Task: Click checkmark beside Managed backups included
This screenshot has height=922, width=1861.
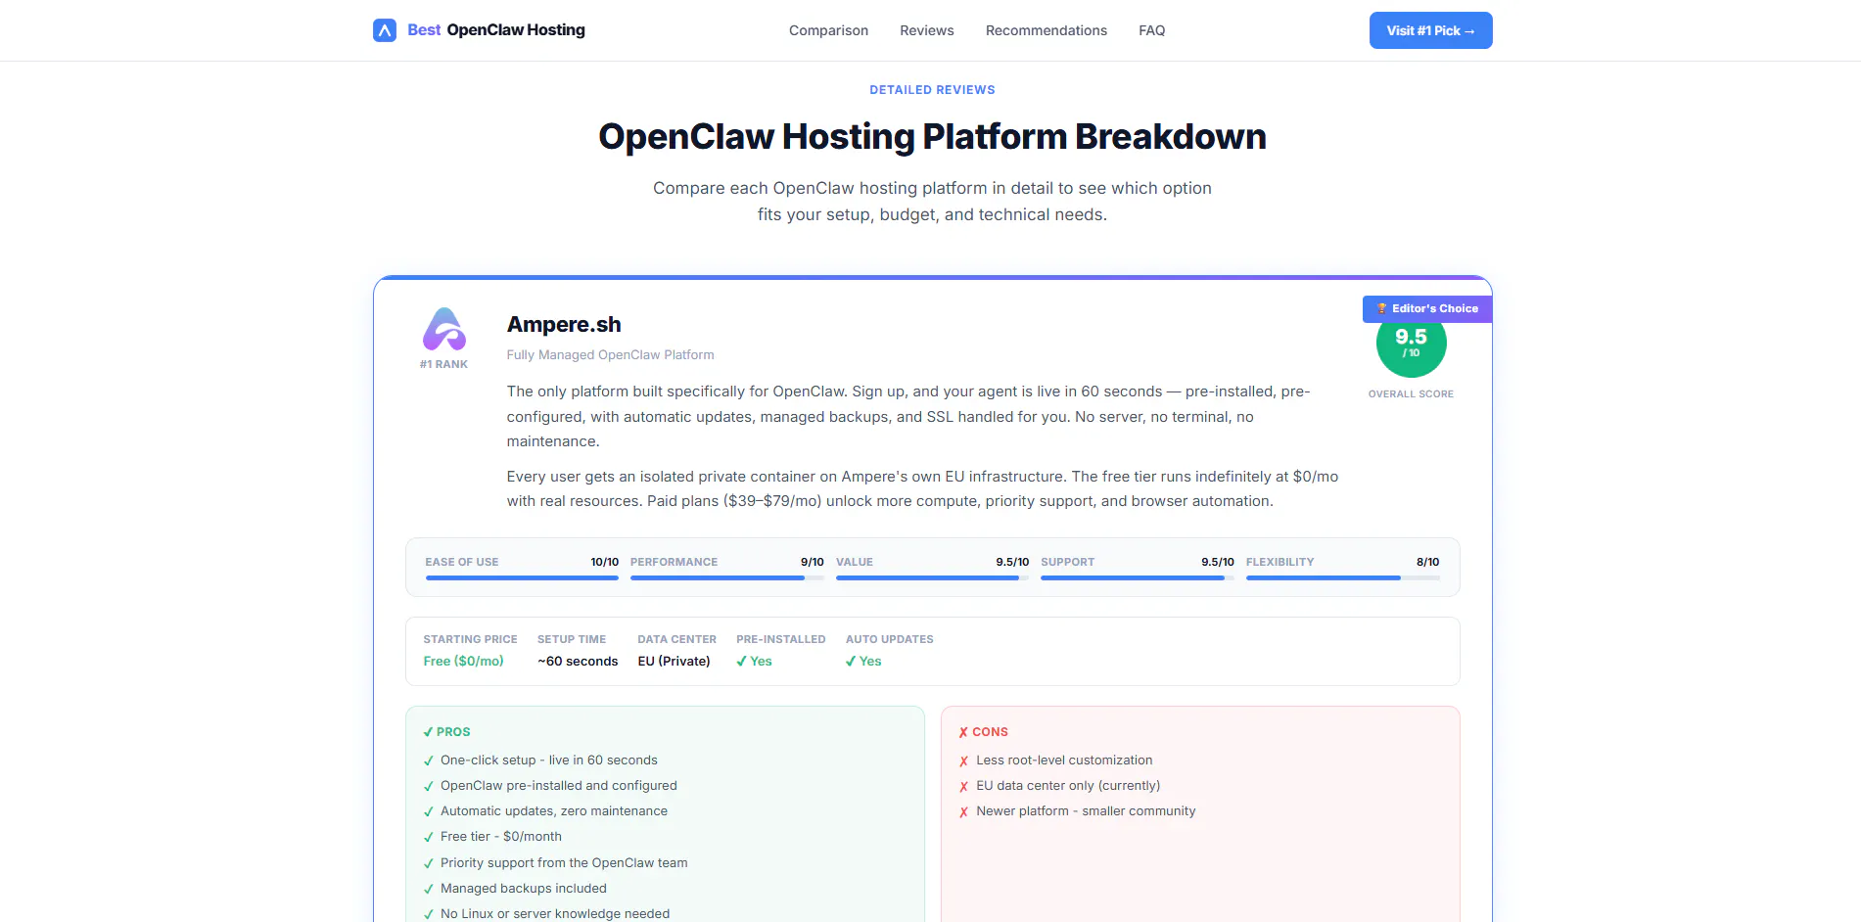Action: click(428, 889)
